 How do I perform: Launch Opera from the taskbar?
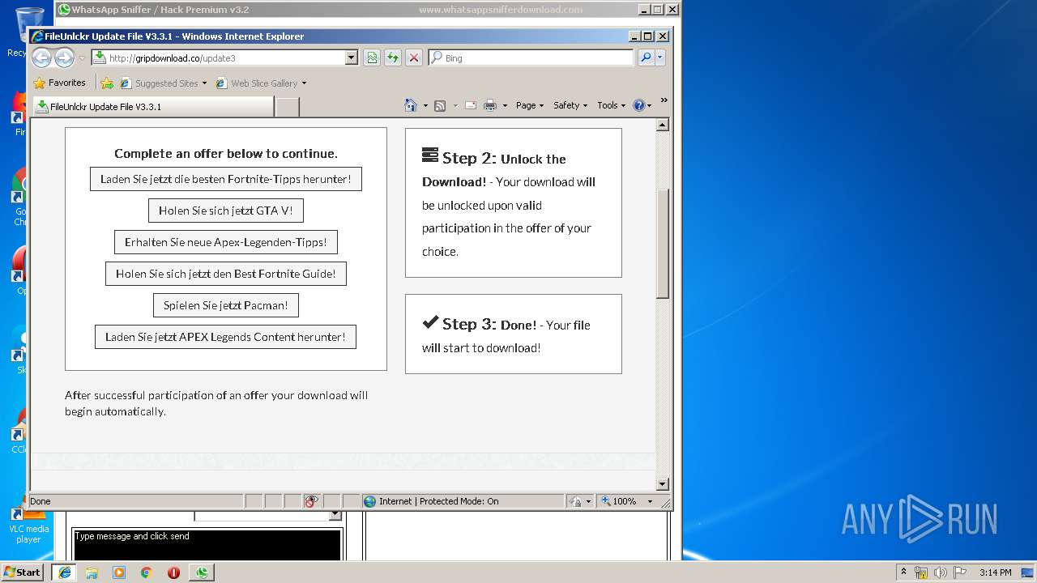(x=173, y=572)
